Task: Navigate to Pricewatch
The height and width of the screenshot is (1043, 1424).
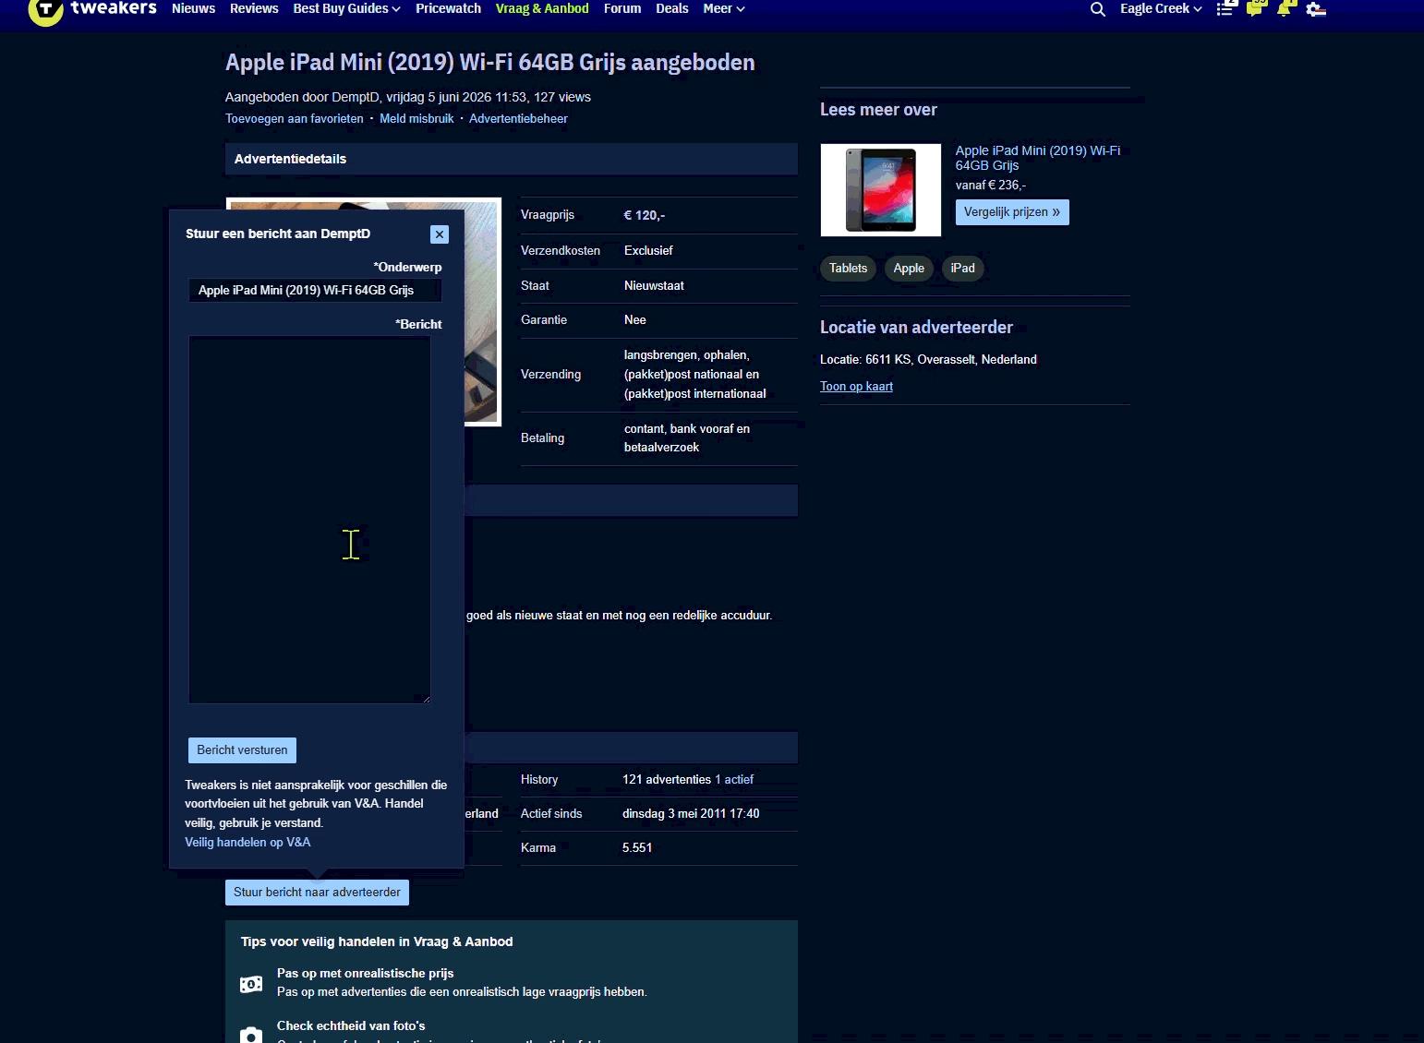Action: point(448,8)
